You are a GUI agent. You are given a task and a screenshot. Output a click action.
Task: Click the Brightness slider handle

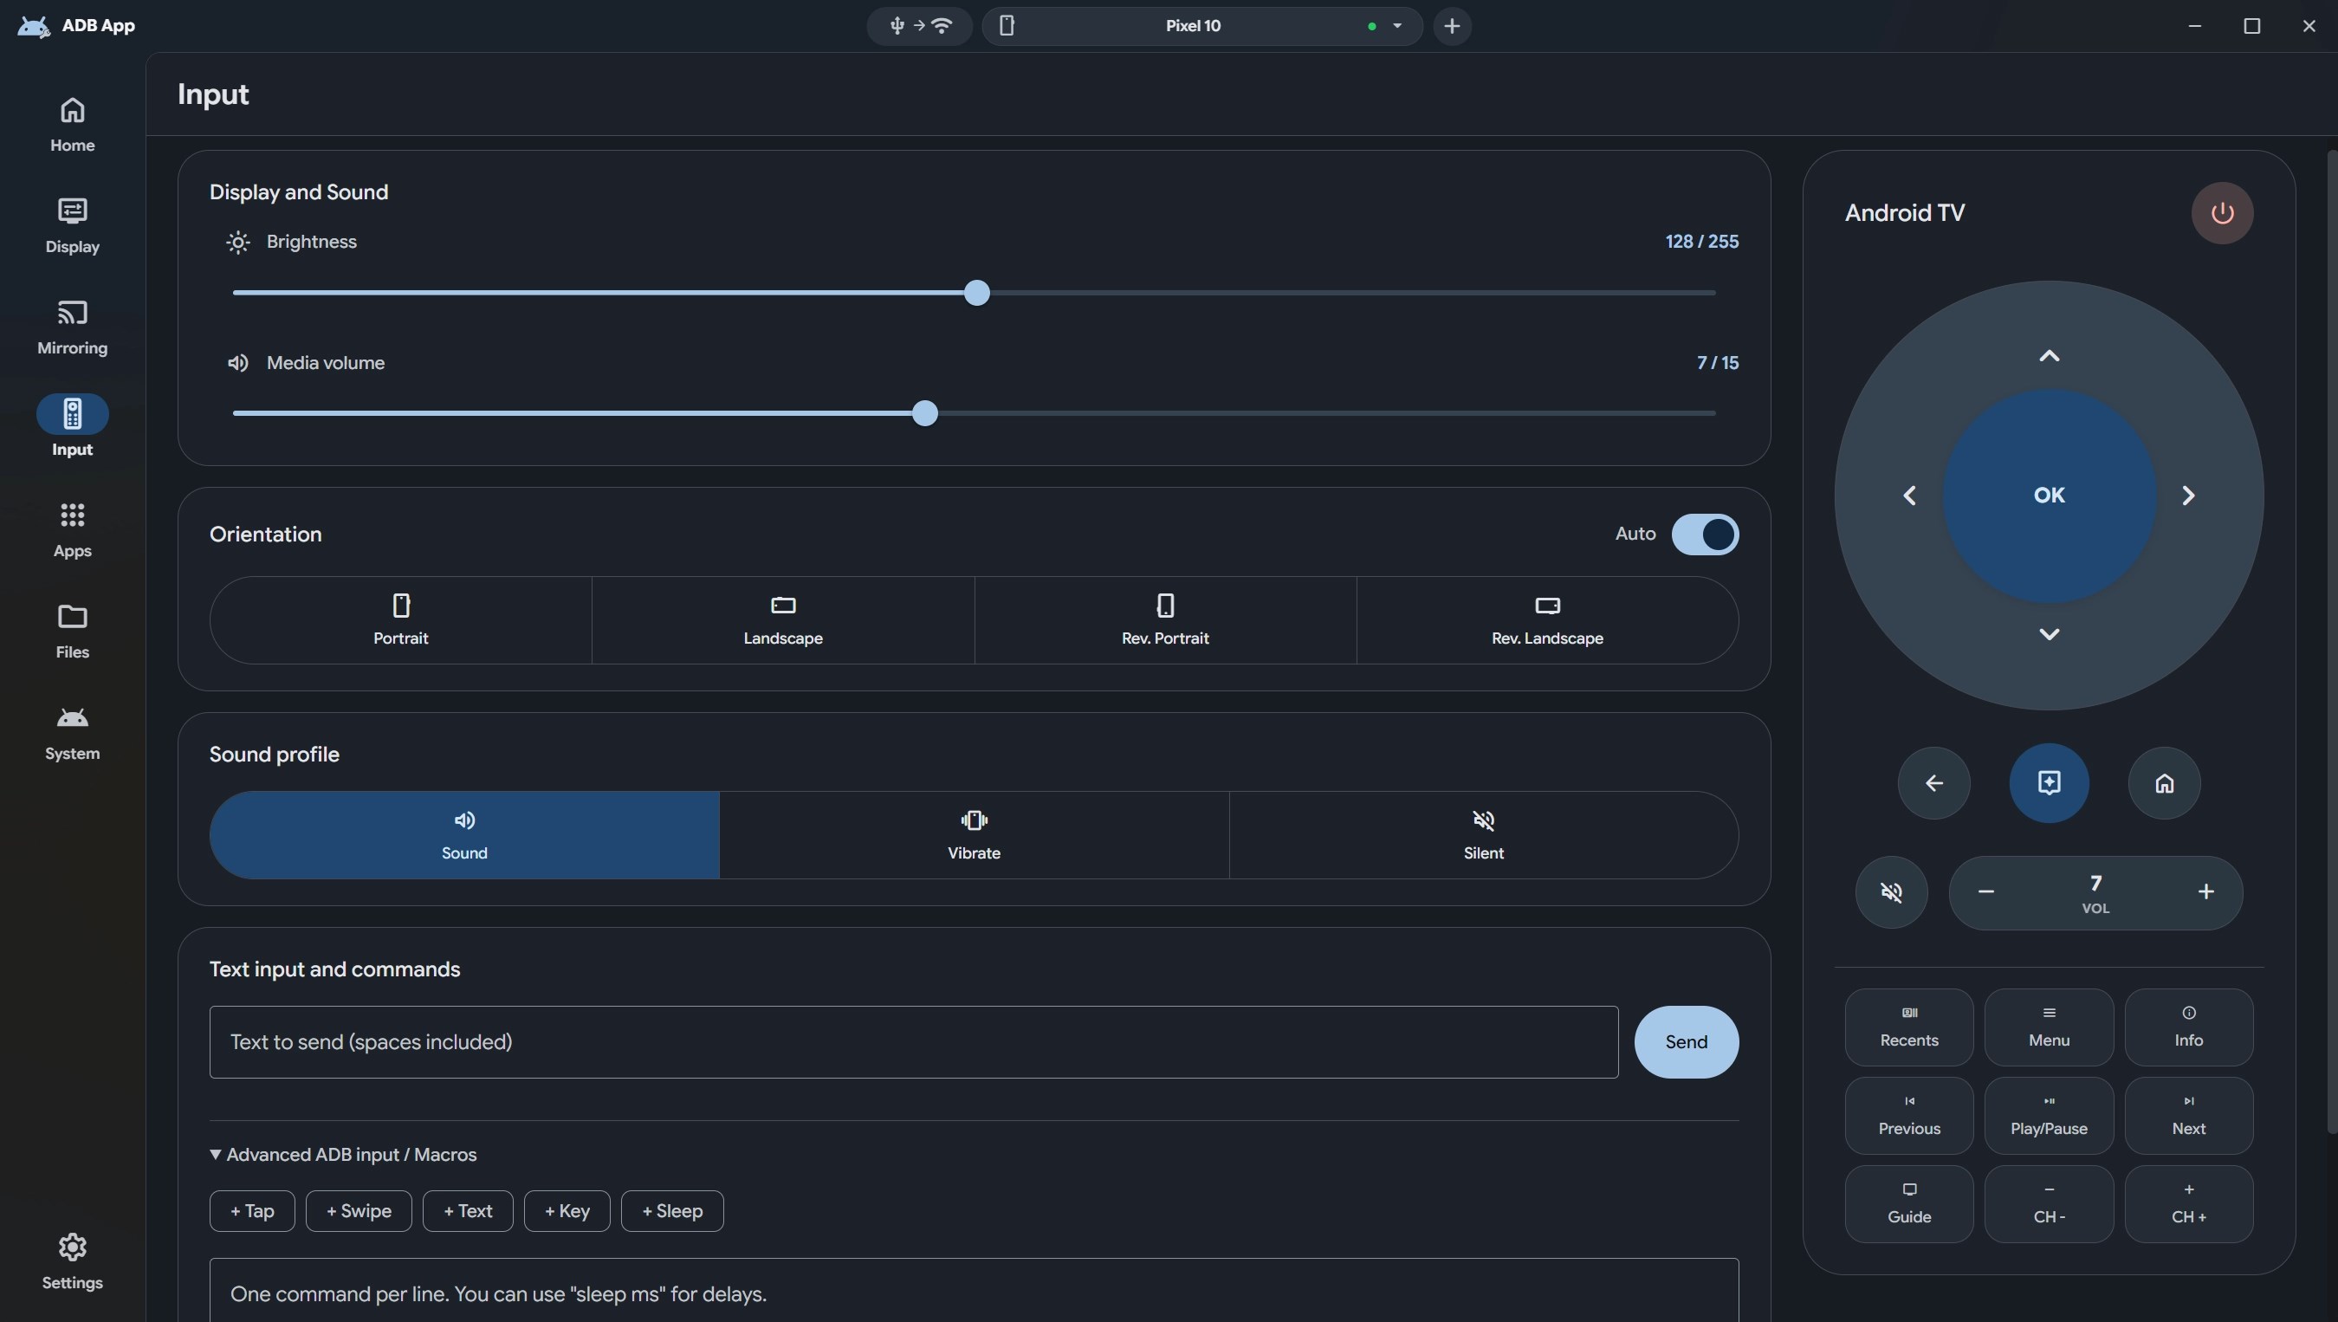pyautogui.click(x=976, y=292)
